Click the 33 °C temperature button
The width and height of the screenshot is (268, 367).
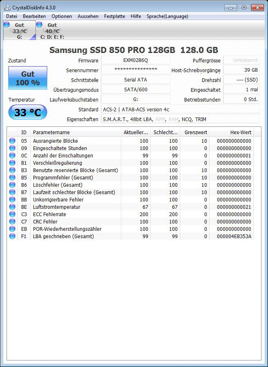(28, 113)
